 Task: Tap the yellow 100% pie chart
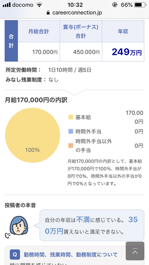[x=33, y=135]
